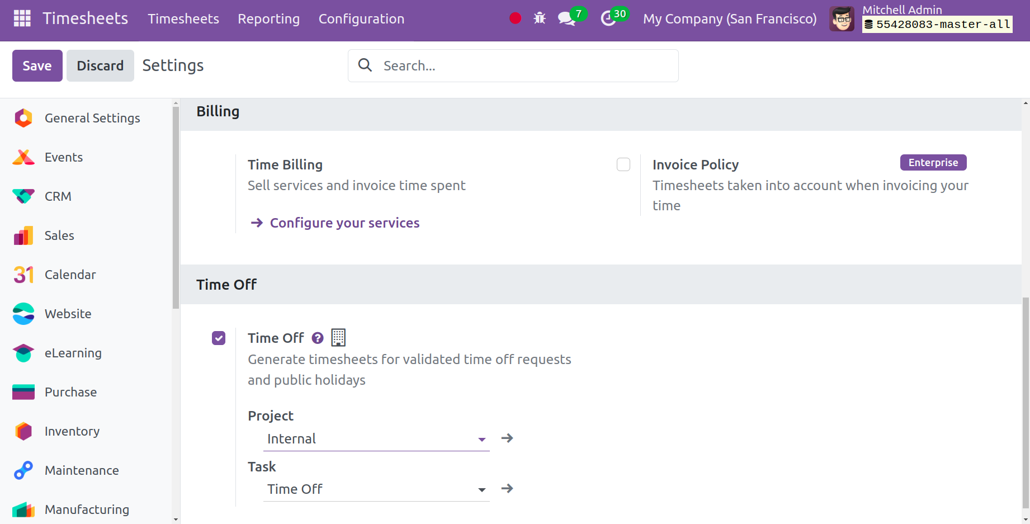Open the Internal project record arrow

point(507,438)
